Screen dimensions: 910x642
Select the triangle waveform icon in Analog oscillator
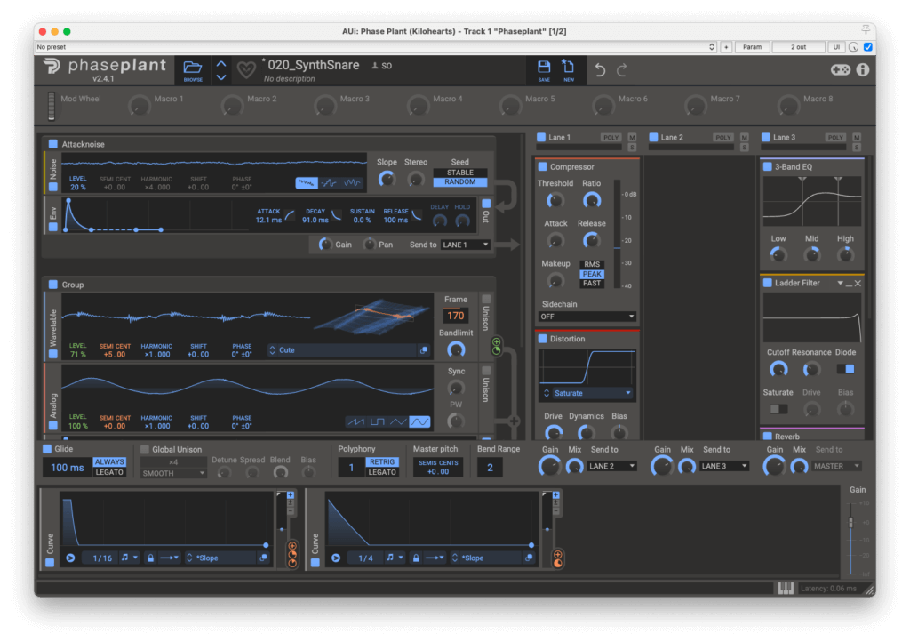click(x=398, y=421)
